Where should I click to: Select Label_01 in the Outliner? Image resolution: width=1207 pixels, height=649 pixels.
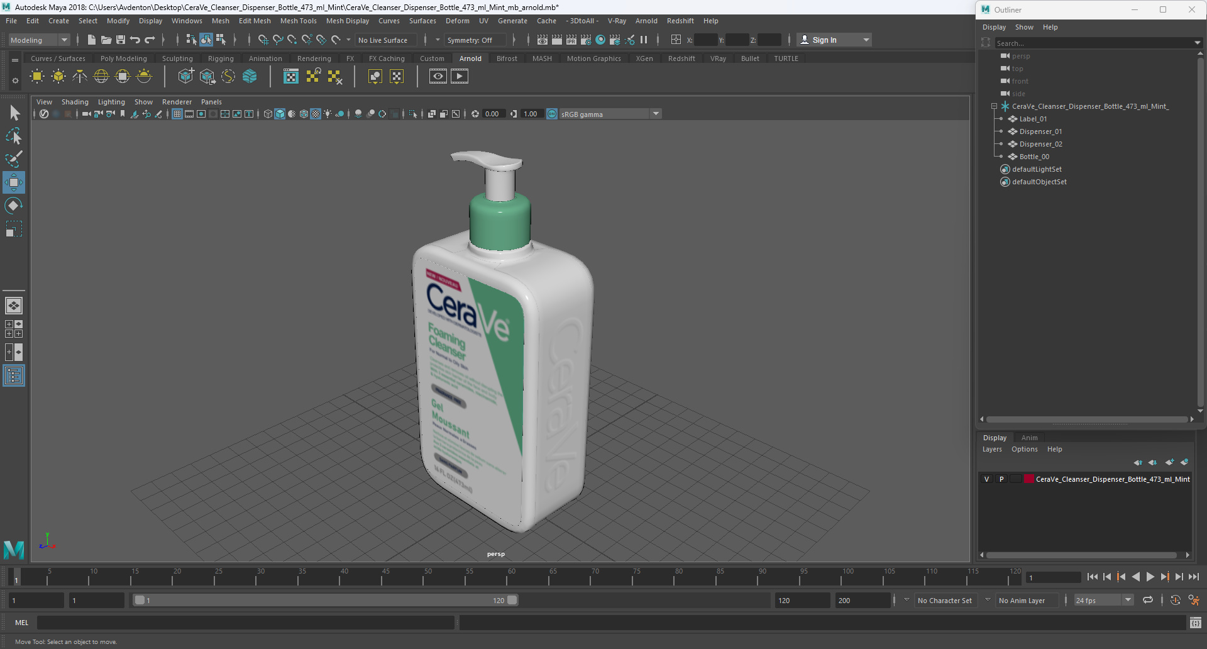click(x=1033, y=119)
